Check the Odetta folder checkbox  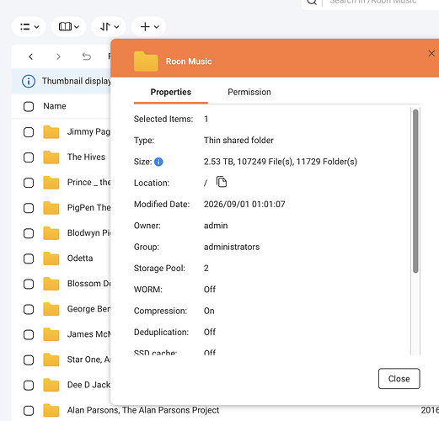pyautogui.click(x=29, y=258)
